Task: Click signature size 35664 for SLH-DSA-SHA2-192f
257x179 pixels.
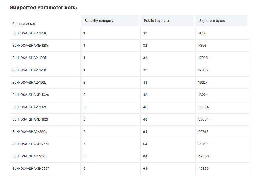Action: pos(204,107)
